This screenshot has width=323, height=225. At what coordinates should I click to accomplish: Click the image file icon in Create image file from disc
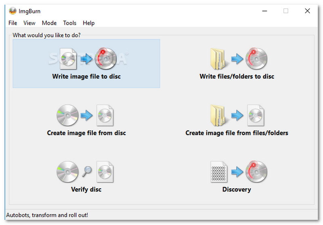(105, 116)
